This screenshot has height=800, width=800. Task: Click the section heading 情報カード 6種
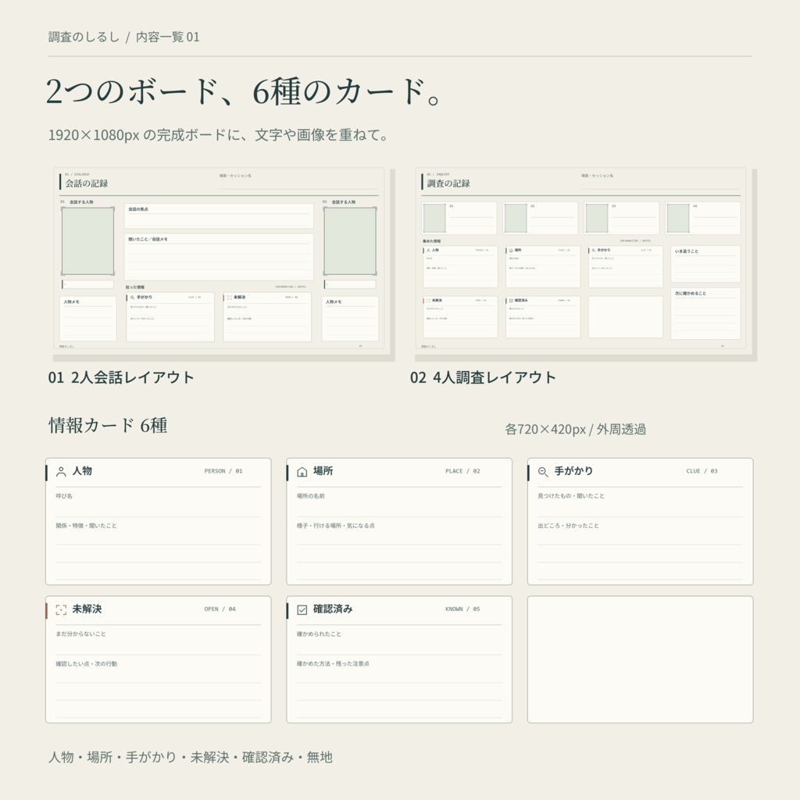point(108,426)
